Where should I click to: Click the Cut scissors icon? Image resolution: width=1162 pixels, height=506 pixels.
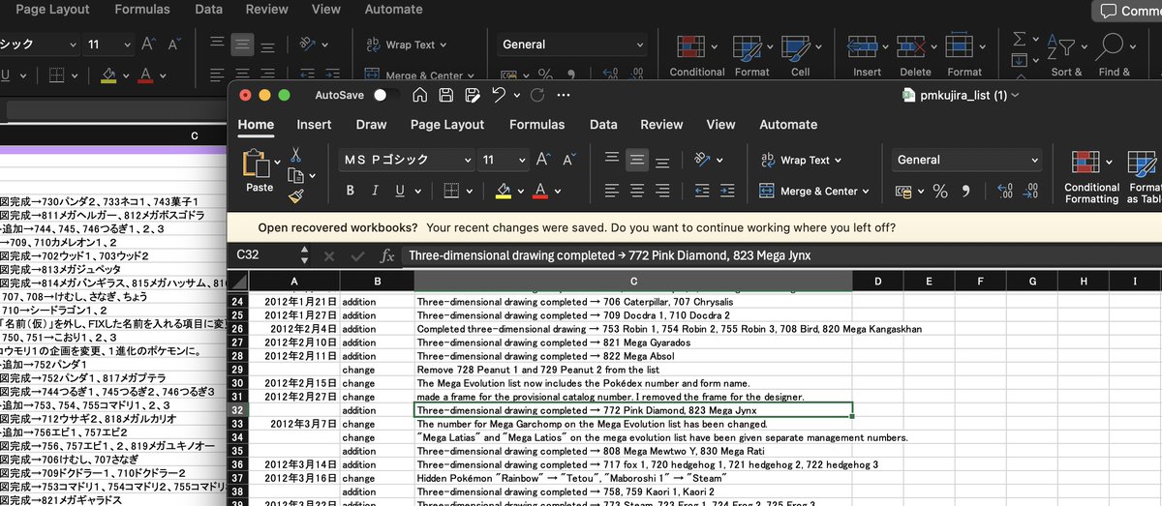point(295,155)
